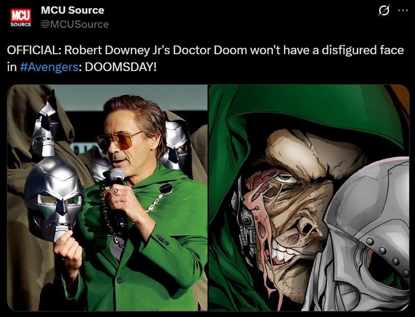Click the Grok slashed-circle icon
The height and width of the screenshot is (317, 415).
tap(384, 10)
